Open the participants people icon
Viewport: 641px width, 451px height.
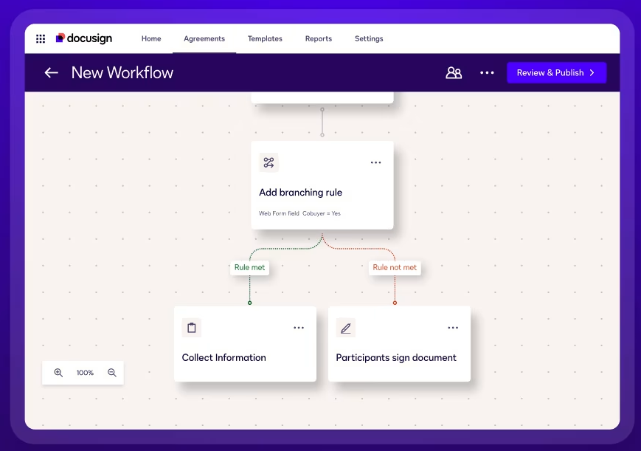pyautogui.click(x=454, y=73)
